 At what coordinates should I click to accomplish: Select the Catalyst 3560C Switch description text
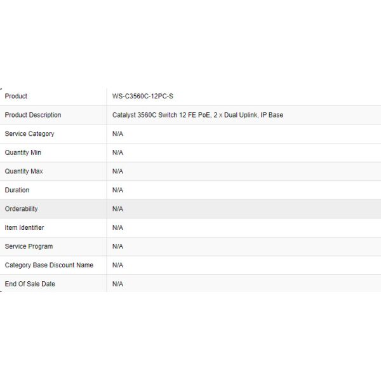(197, 115)
